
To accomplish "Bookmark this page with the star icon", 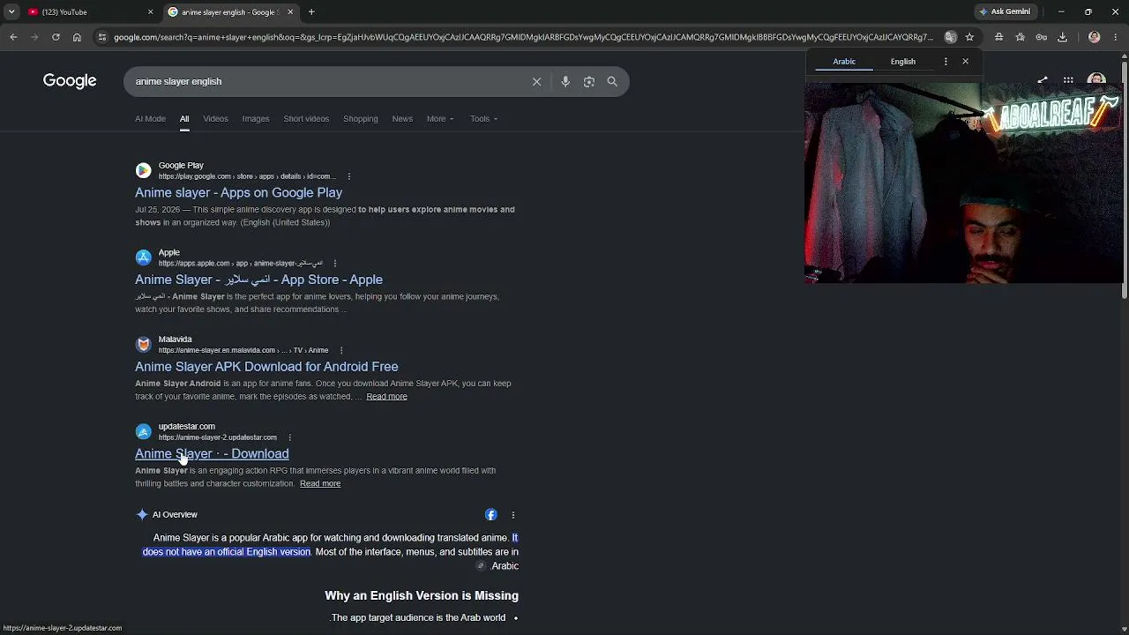I will click(x=969, y=37).
